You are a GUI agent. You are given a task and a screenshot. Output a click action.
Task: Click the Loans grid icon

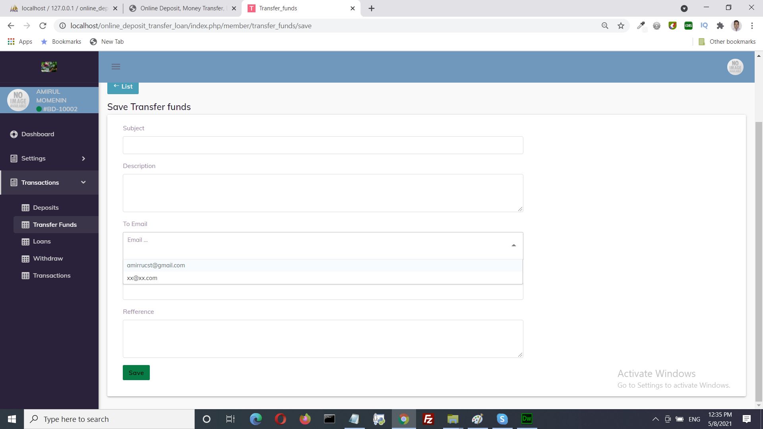(x=25, y=242)
